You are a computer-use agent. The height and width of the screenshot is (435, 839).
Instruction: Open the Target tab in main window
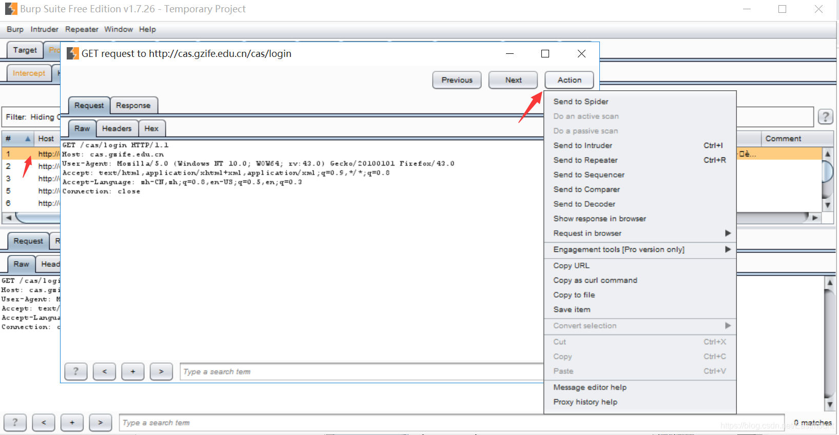coord(25,50)
